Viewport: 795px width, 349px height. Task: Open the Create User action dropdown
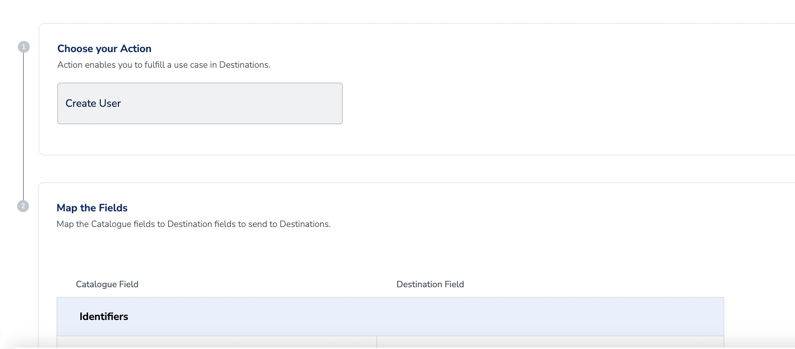coord(200,103)
